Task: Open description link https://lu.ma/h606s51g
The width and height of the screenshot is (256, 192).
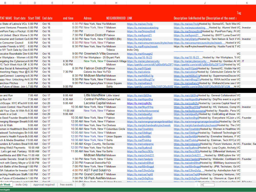Action: coord(187,76)
